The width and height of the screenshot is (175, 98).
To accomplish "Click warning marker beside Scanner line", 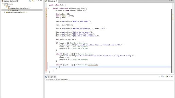I will (x=46, y=11).
